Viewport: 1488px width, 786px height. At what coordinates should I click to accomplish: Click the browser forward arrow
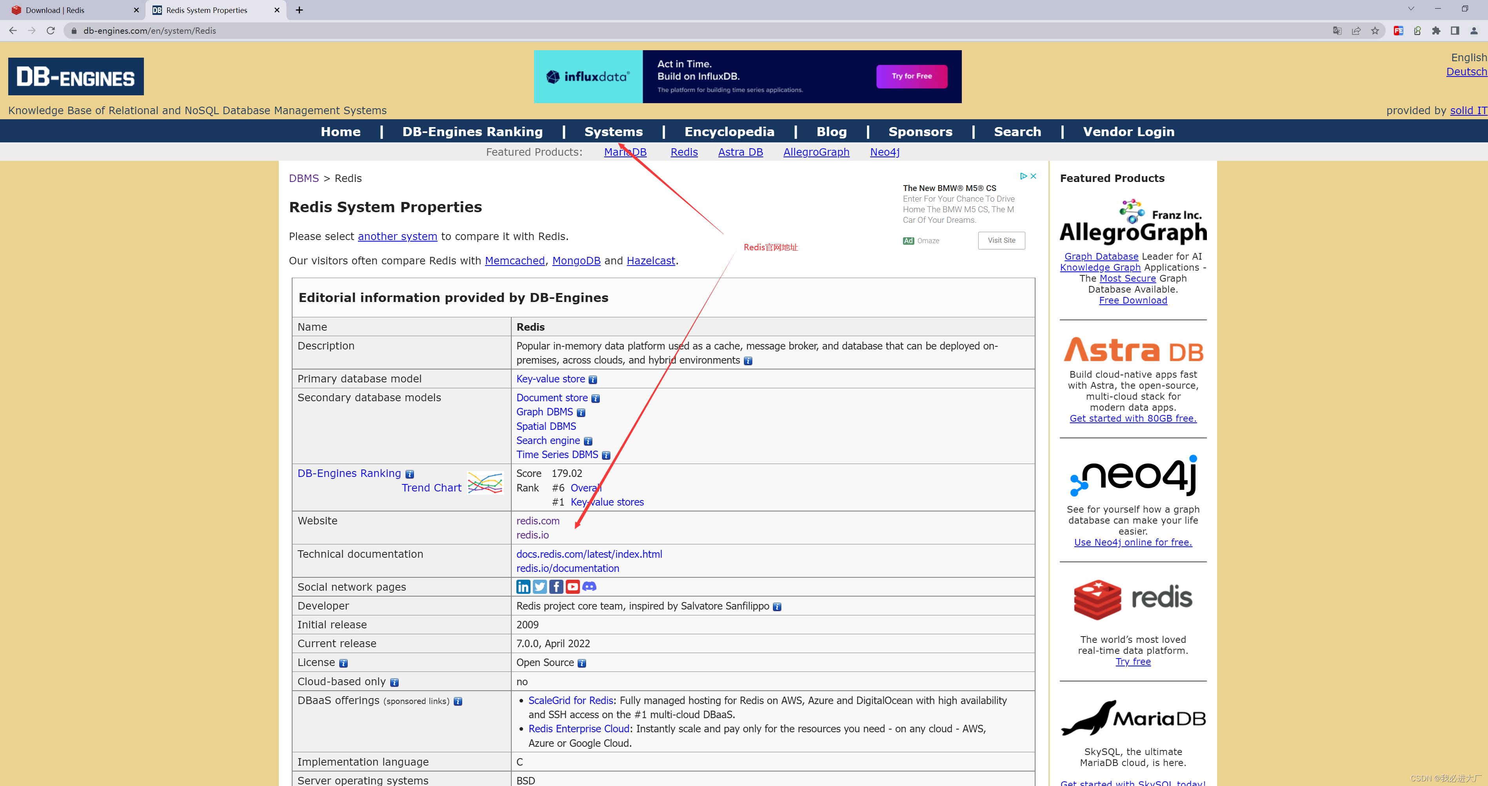[32, 31]
